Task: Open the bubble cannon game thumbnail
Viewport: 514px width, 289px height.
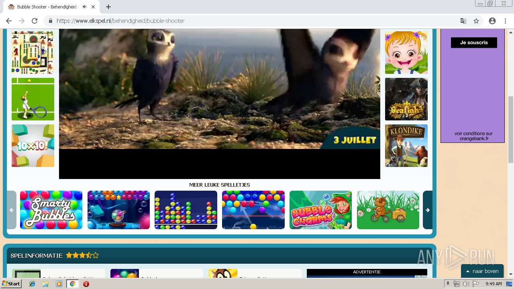Action: pos(118,210)
